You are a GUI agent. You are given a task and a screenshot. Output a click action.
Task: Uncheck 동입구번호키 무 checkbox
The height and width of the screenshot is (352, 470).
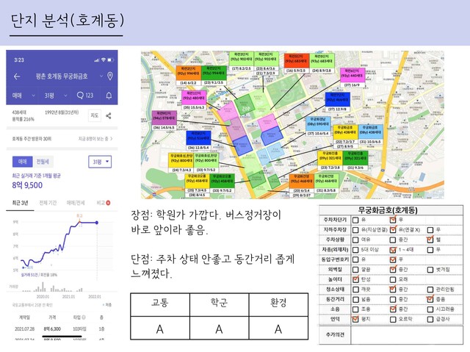click(x=393, y=259)
